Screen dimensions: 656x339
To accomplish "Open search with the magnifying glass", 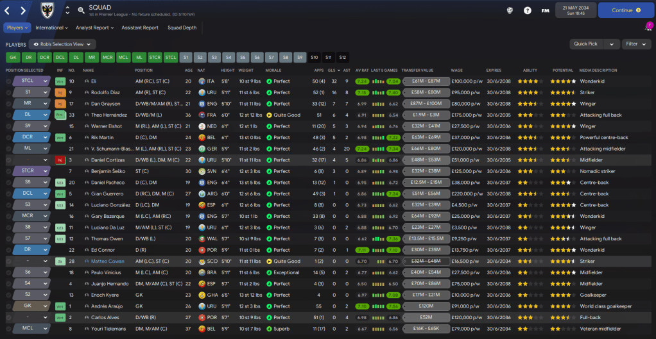I will click(x=82, y=10).
